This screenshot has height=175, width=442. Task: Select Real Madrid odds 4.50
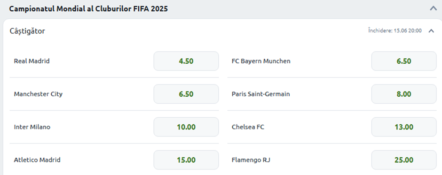(x=186, y=61)
